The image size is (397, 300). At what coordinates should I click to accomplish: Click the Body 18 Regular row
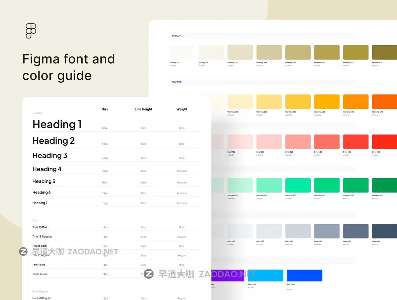pos(42,298)
